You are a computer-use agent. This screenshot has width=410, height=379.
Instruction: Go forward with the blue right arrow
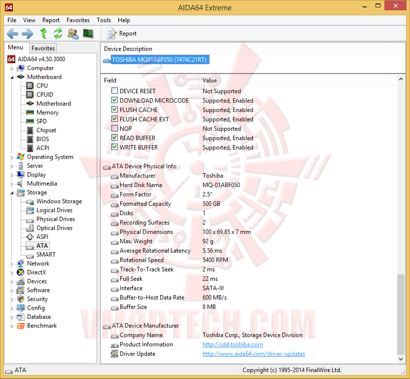tap(28, 34)
